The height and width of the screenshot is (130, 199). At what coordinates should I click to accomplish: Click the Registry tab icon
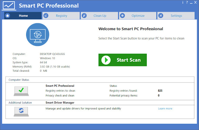[x=46, y=16]
